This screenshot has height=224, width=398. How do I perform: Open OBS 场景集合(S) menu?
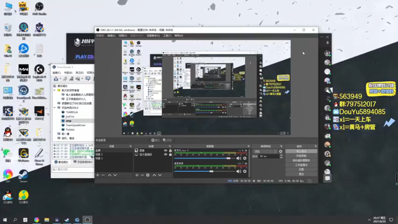point(153,35)
